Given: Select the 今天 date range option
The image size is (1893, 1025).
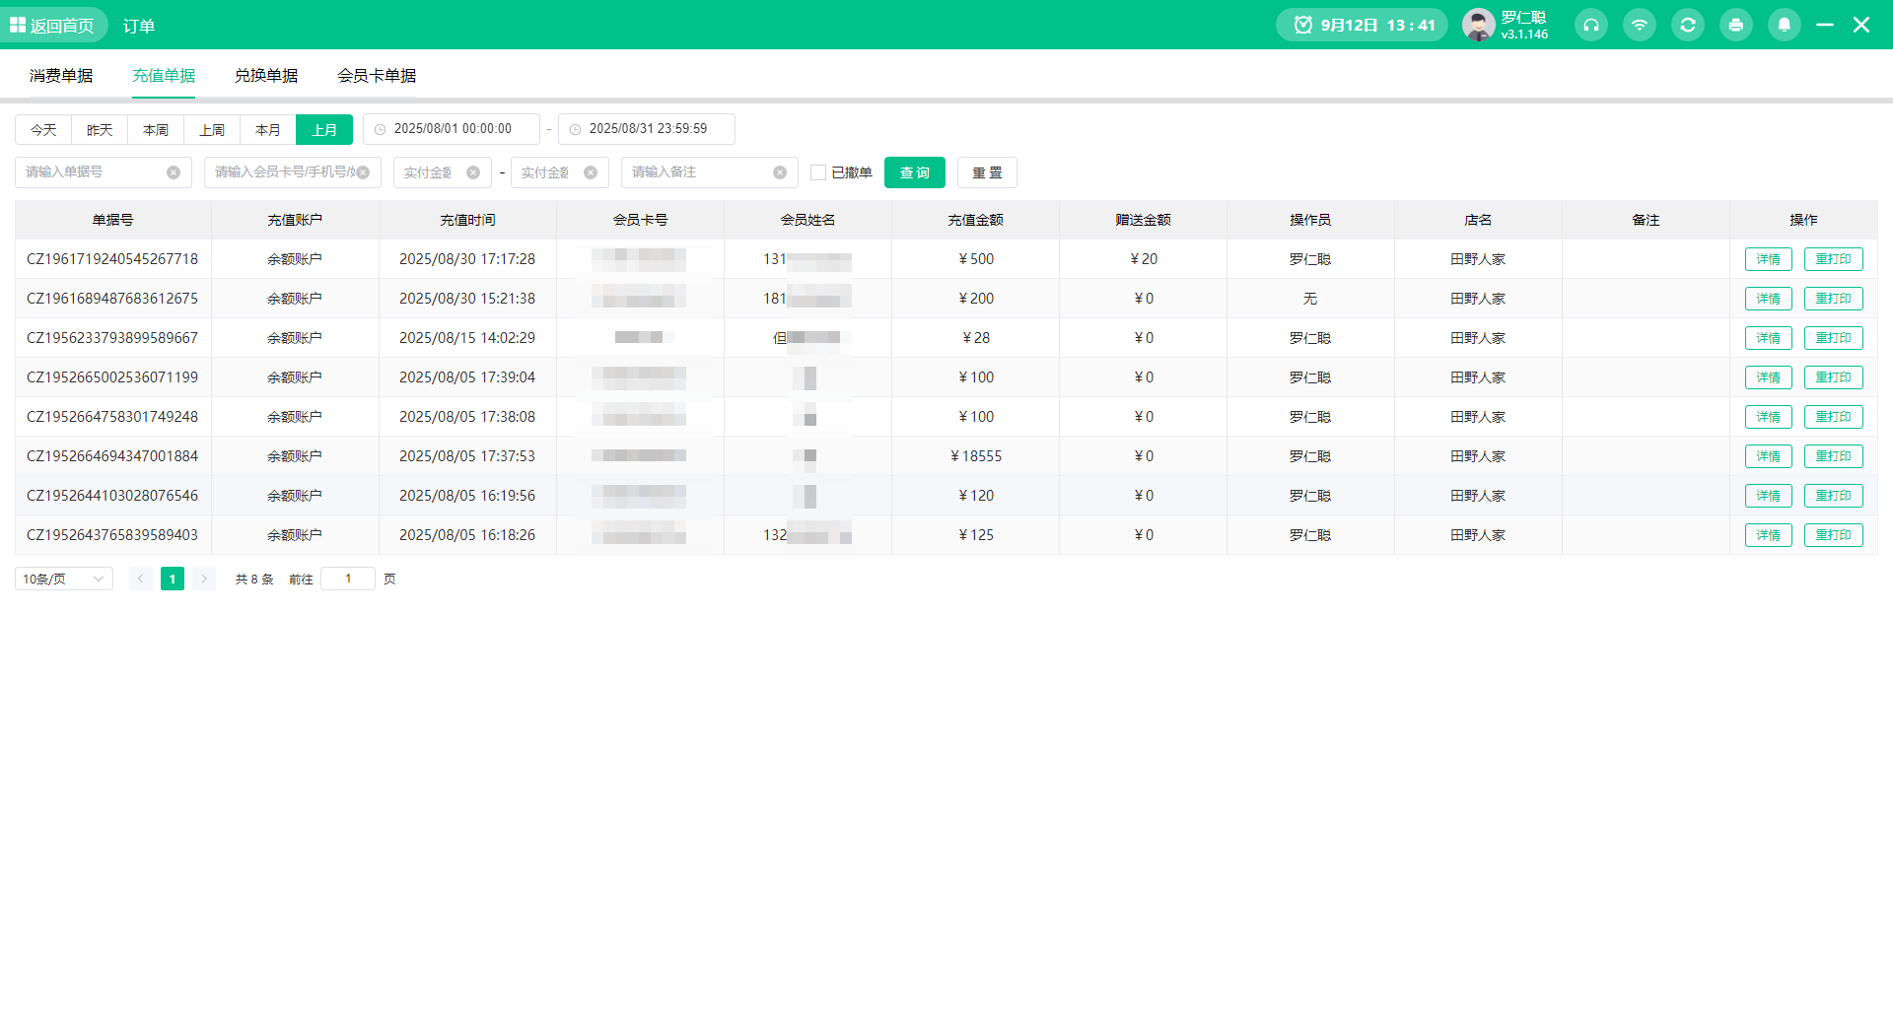Looking at the screenshot, I should [x=43, y=129].
